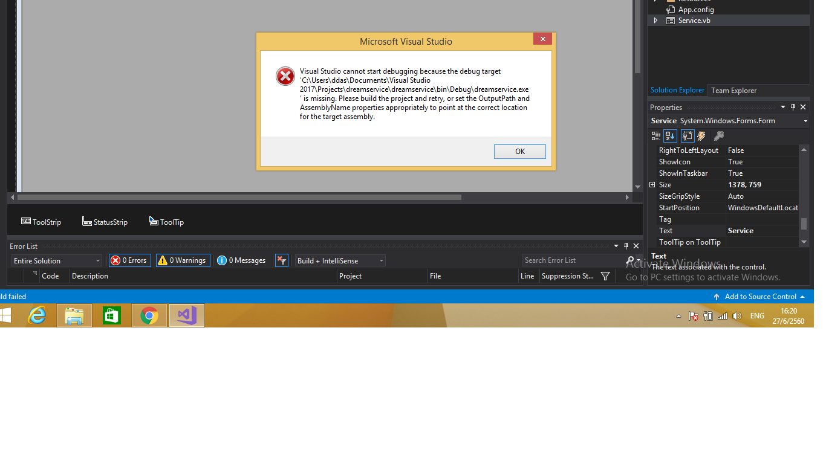
Task: Select the ToolTip component in the tray
Action: pyautogui.click(x=166, y=222)
